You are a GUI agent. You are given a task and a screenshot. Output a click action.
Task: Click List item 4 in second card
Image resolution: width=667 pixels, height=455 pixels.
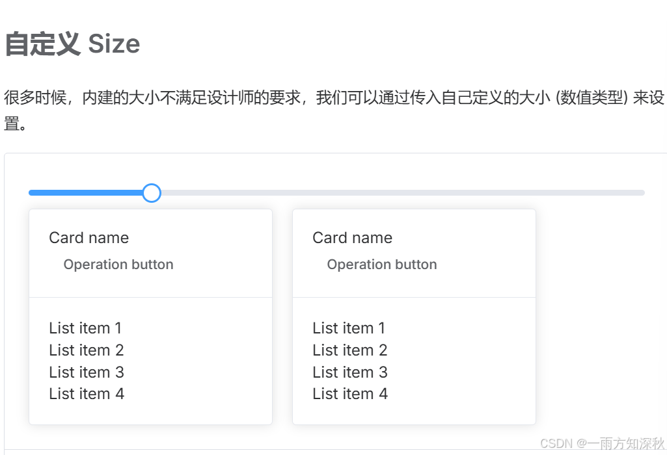[x=349, y=394]
